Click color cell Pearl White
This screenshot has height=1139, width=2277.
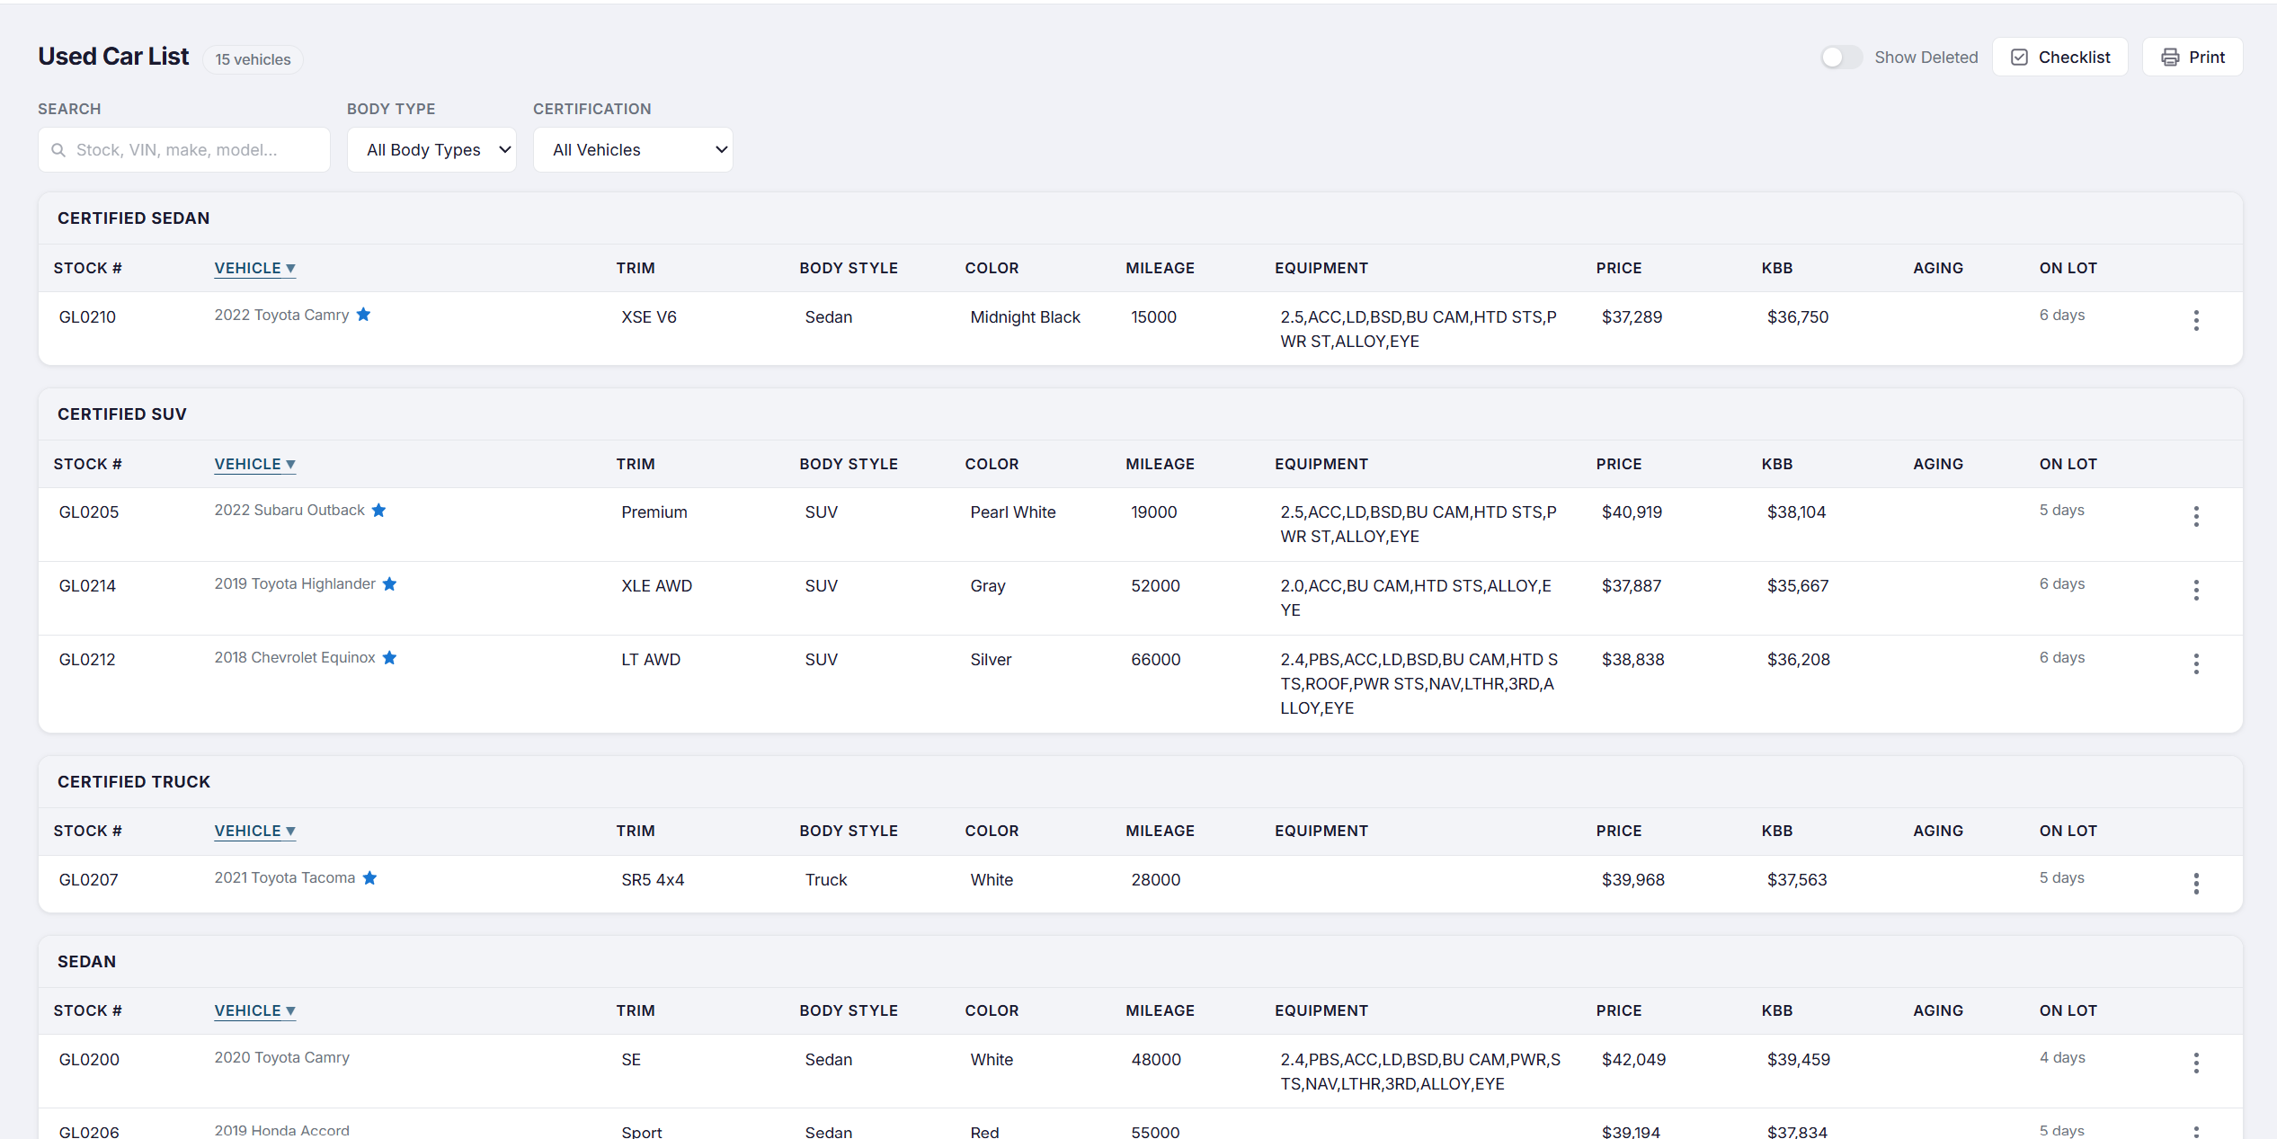pyautogui.click(x=1012, y=512)
